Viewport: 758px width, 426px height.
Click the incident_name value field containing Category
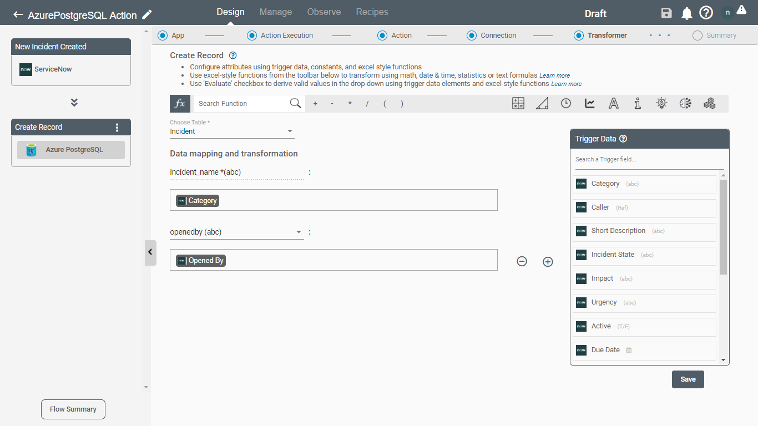pyautogui.click(x=333, y=200)
